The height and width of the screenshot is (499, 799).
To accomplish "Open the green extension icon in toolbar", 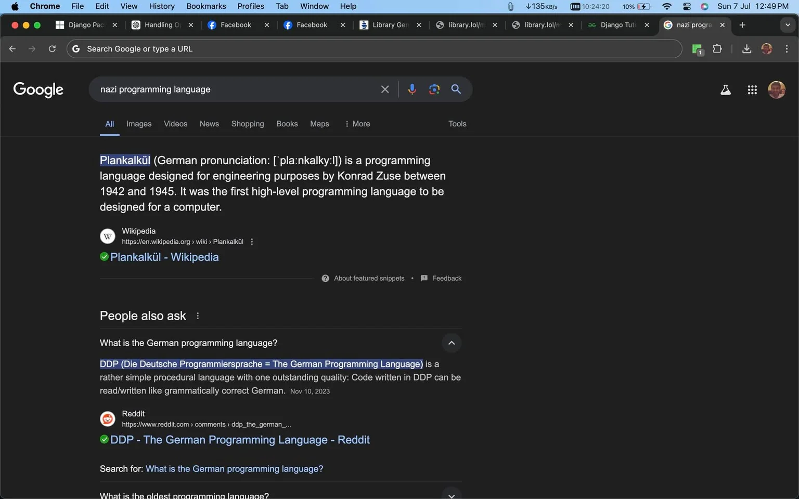I will (x=698, y=49).
